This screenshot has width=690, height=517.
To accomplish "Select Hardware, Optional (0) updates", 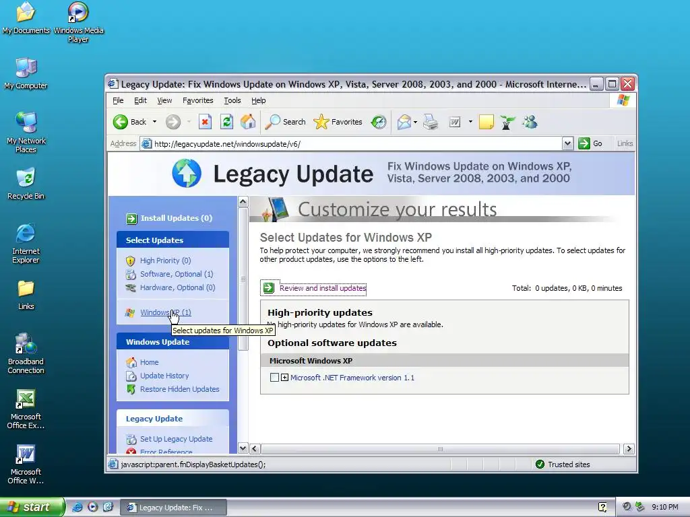I will [x=177, y=287].
